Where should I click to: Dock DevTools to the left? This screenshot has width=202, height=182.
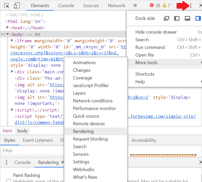[x=177, y=18]
